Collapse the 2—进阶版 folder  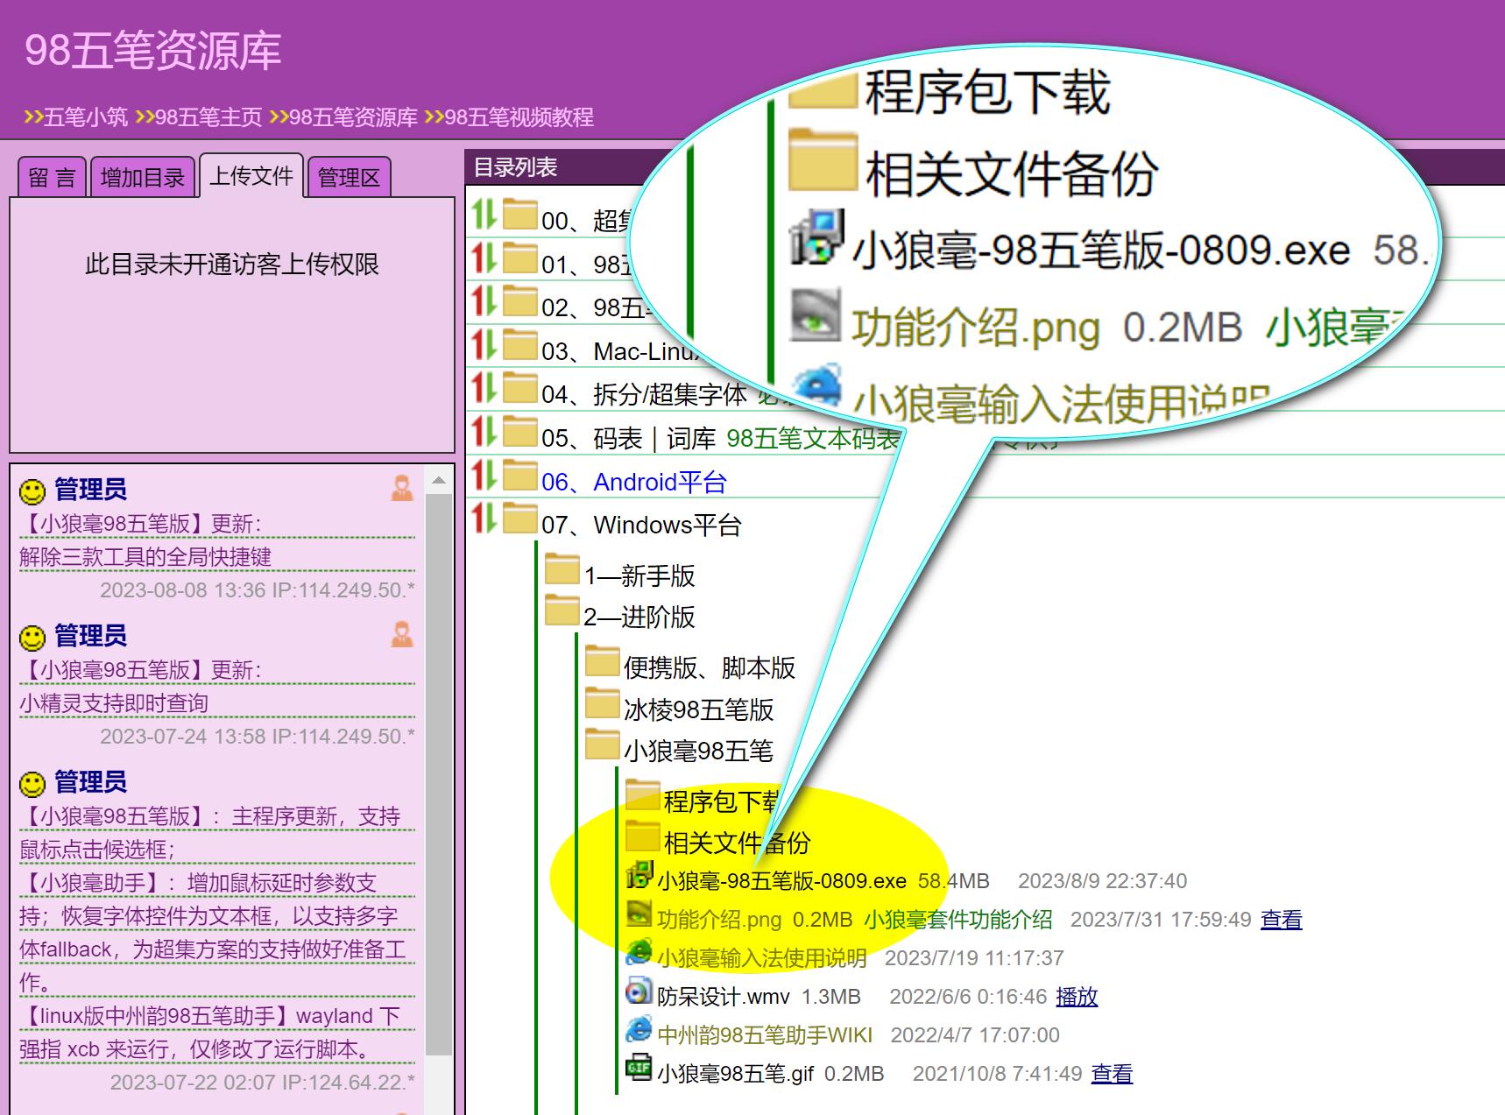(639, 617)
